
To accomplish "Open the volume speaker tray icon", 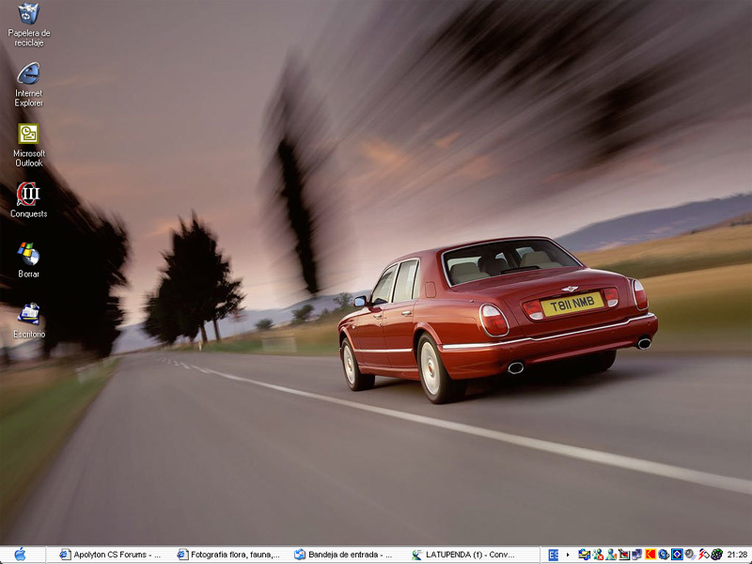I will (690, 555).
